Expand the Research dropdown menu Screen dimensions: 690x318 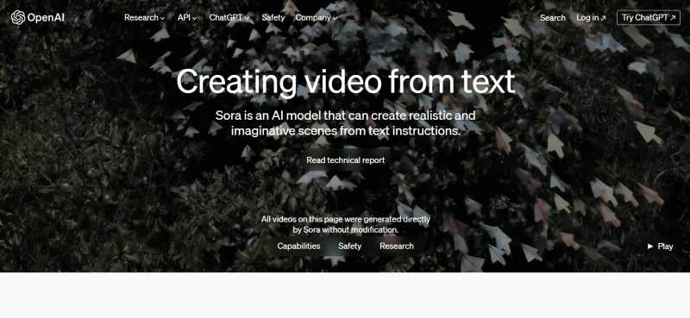pyautogui.click(x=144, y=17)
